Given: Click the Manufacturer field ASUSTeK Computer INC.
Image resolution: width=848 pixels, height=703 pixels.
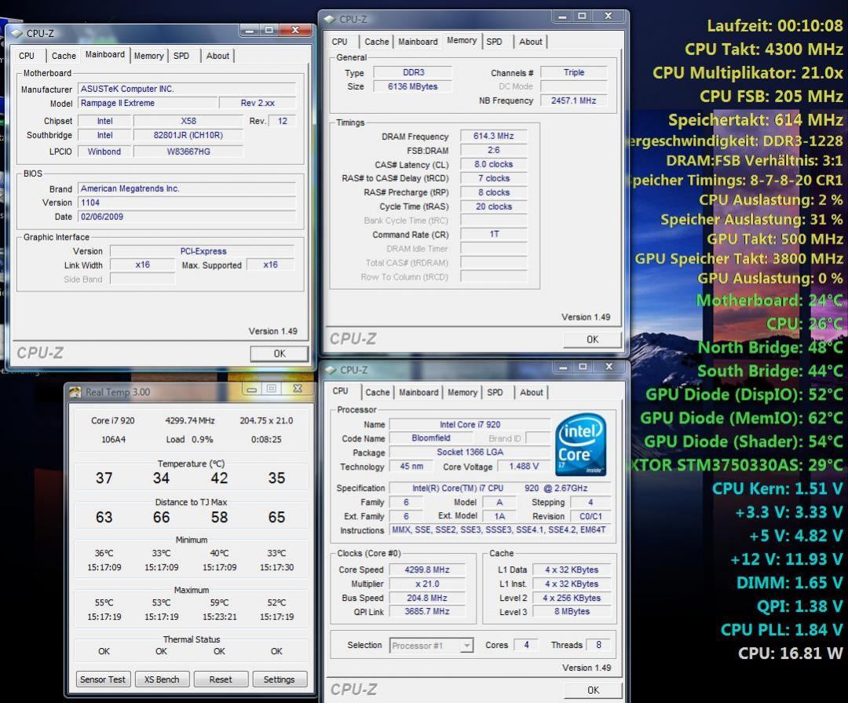Looking at the screenshot, I should click(x=187, y=89).
